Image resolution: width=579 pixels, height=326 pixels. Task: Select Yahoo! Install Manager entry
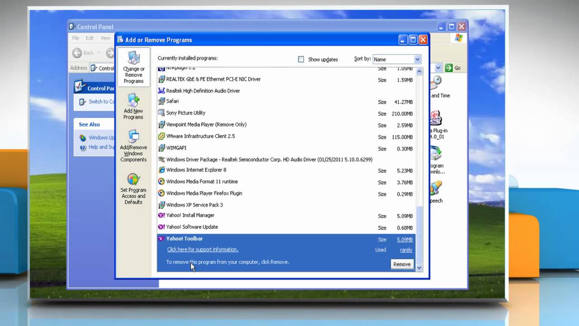[286, 216]
